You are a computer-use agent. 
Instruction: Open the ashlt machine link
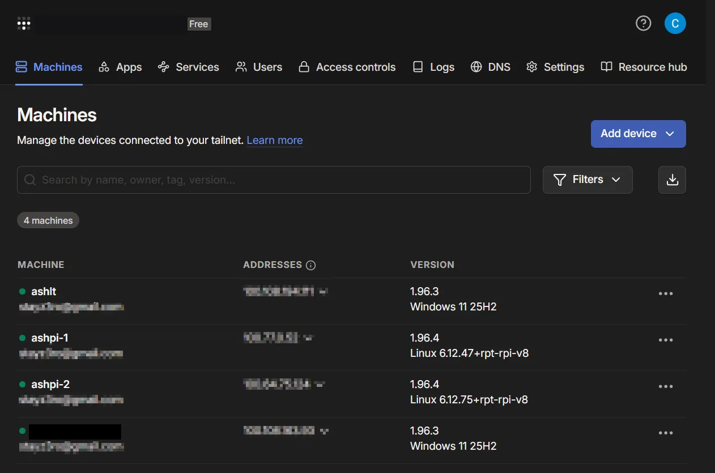(44, 291)
